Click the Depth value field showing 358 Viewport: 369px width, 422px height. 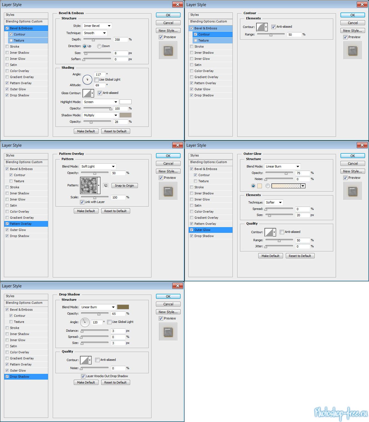[120, 40]
